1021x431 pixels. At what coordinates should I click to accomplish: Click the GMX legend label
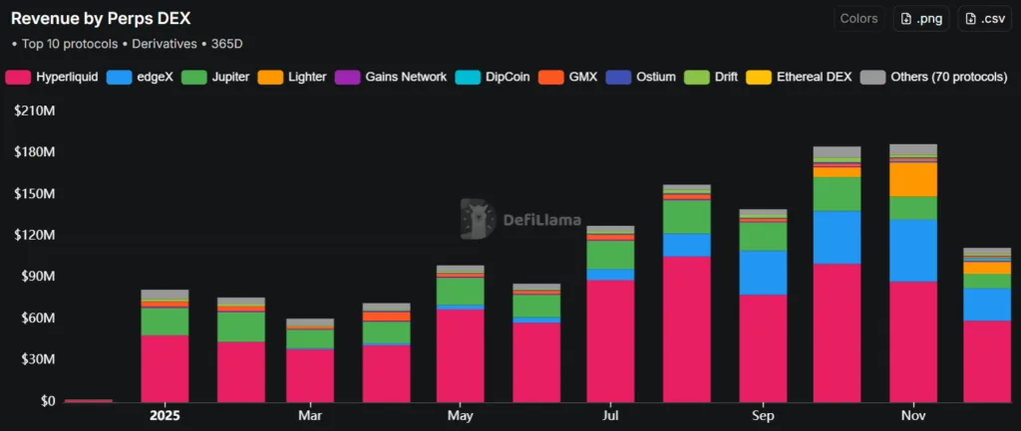click(x=582, y=78)
